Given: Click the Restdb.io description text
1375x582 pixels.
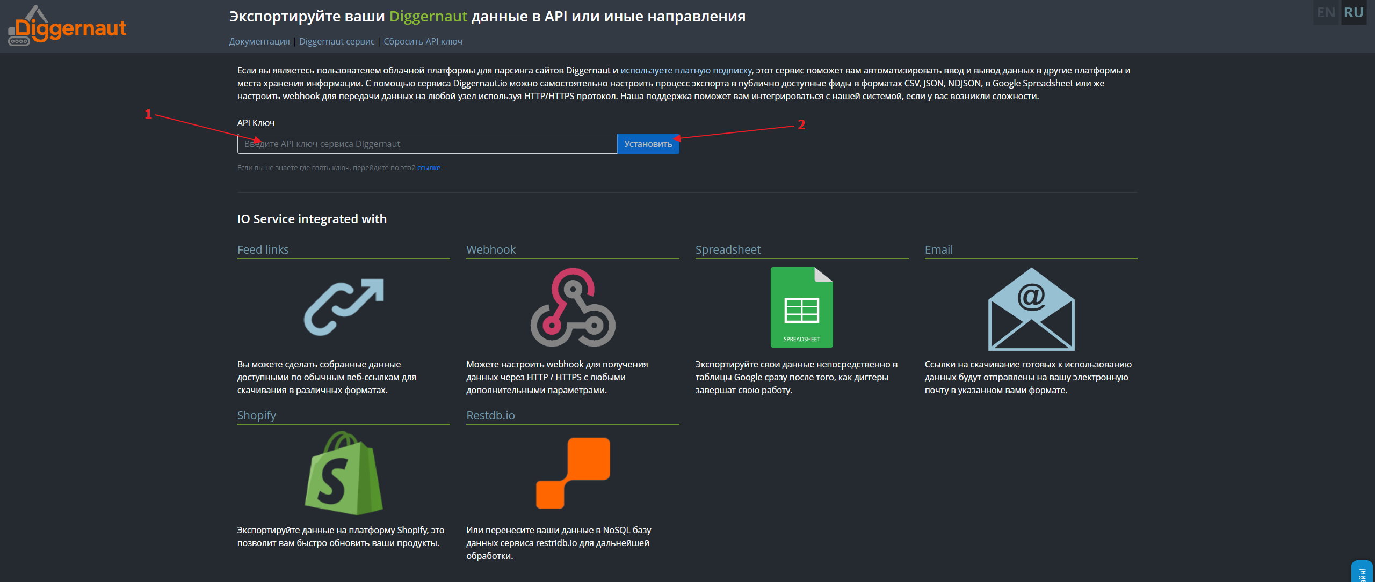Looking at the screenshot, I should pyautogui.click(x=559, y=543).
